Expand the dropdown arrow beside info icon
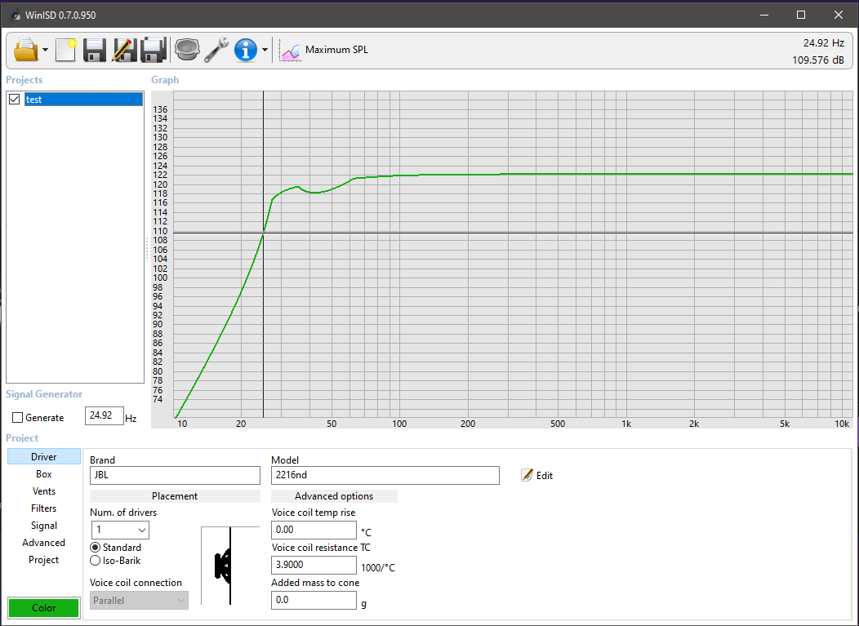This screenshot has width=859, height=626. [265, 50]
